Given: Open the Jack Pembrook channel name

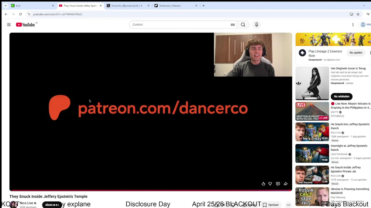Looking at the screenshot, I should point(339,154).
